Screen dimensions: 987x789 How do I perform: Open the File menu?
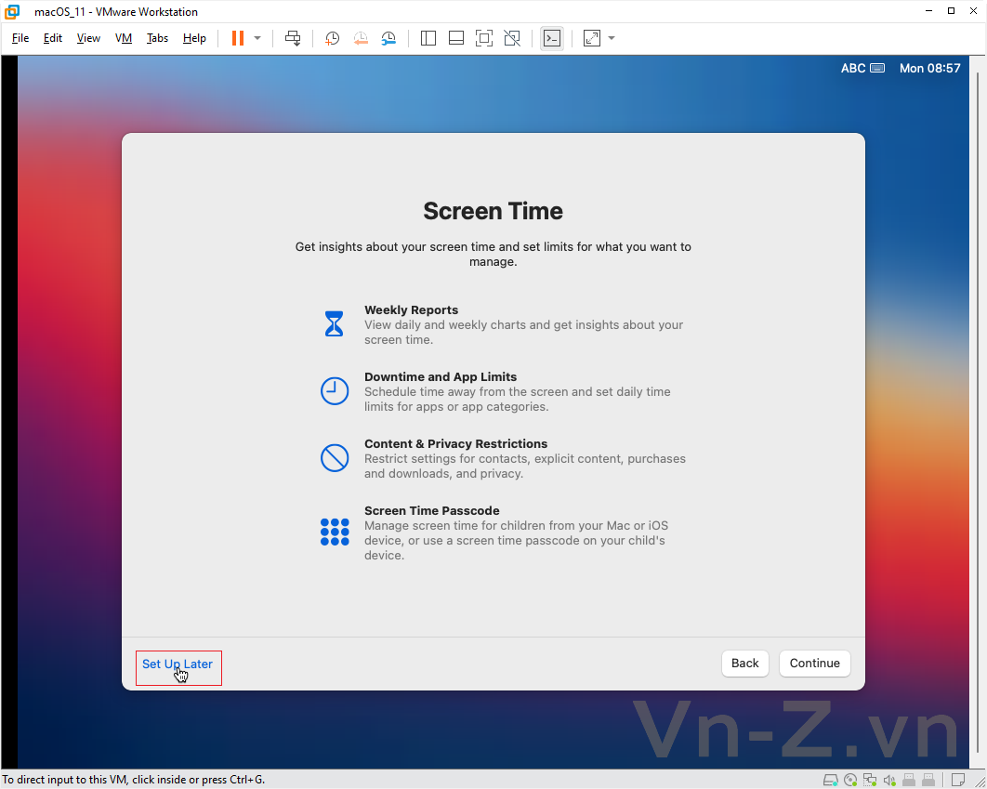click(20, 38)
